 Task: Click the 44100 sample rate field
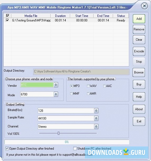66,118
